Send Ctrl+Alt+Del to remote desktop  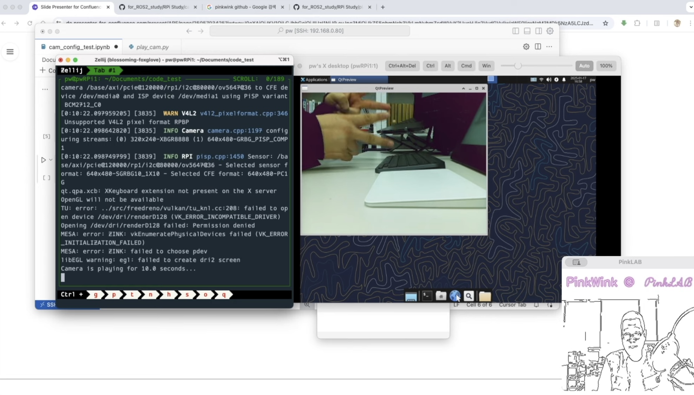click(x=402, y=66)
